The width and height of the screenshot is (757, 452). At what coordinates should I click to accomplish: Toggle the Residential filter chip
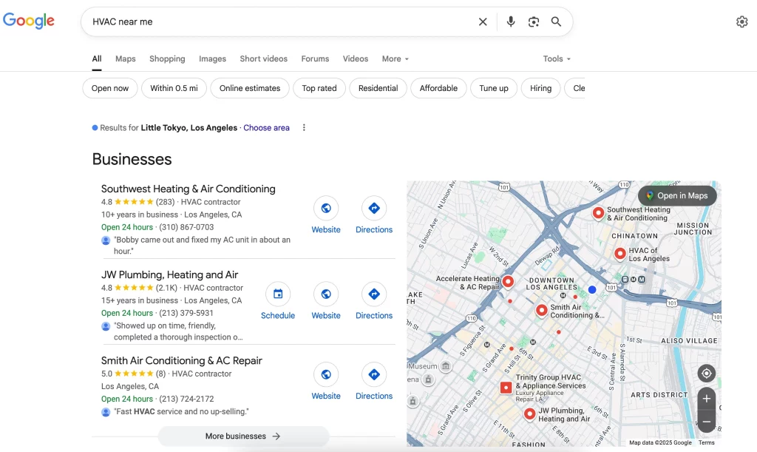tap(378, 88)
